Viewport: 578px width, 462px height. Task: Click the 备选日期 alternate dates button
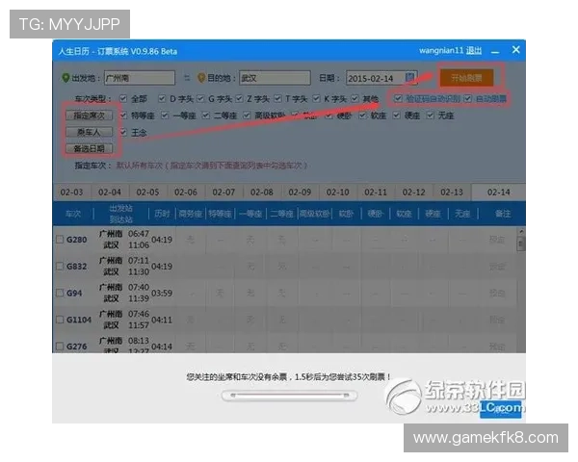point(90,148)
